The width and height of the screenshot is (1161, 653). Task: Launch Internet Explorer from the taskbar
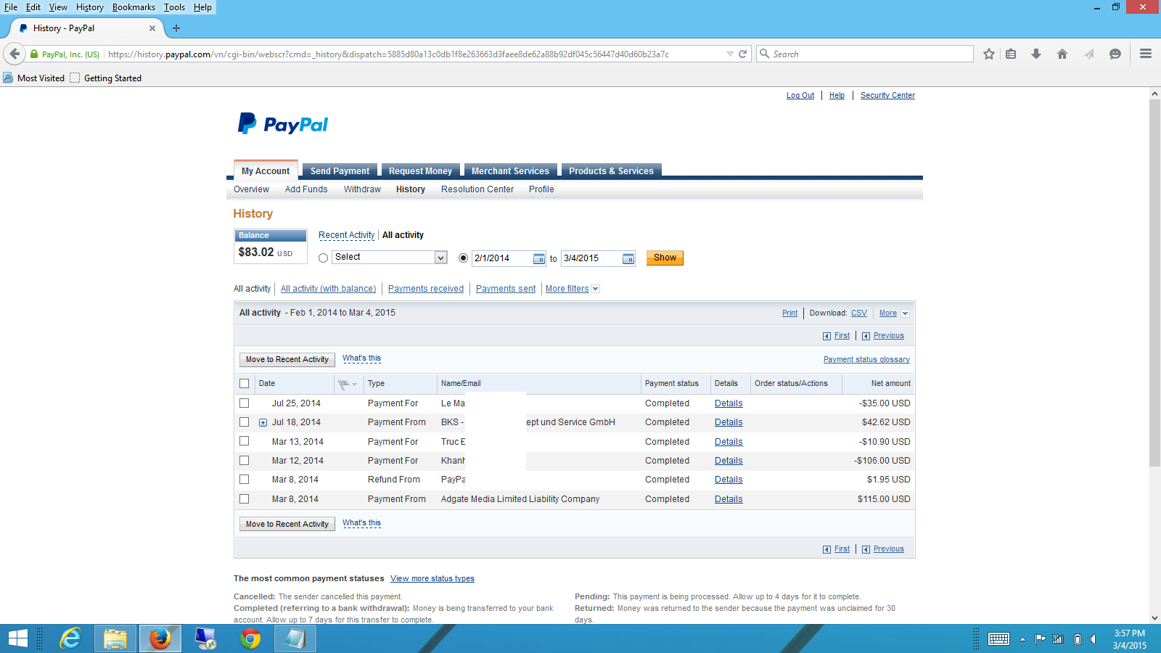pyautogui.click(x=70, y=638)
